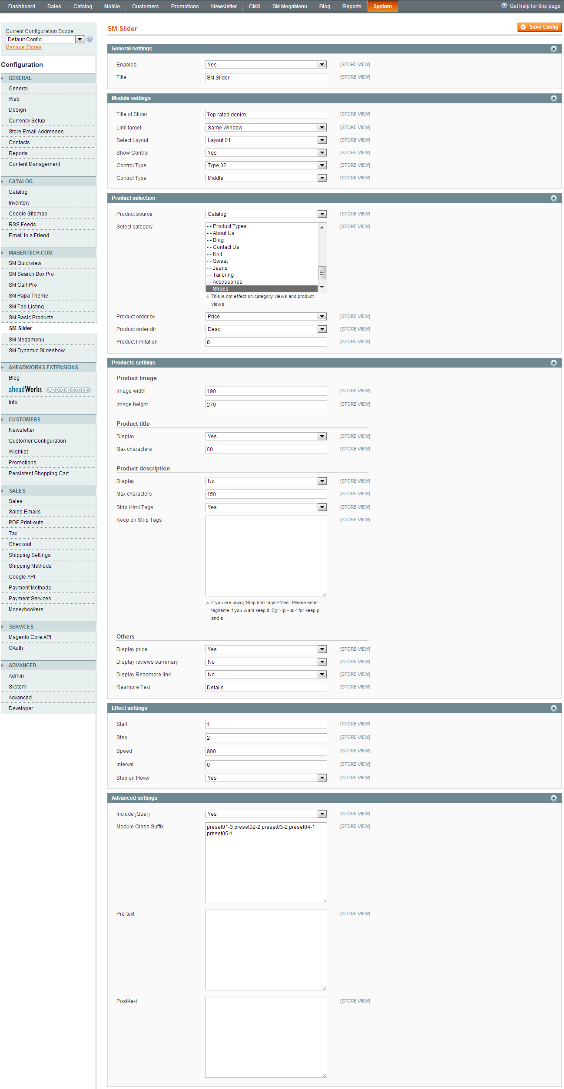Open the Catalog top menu

click(83, 7)
